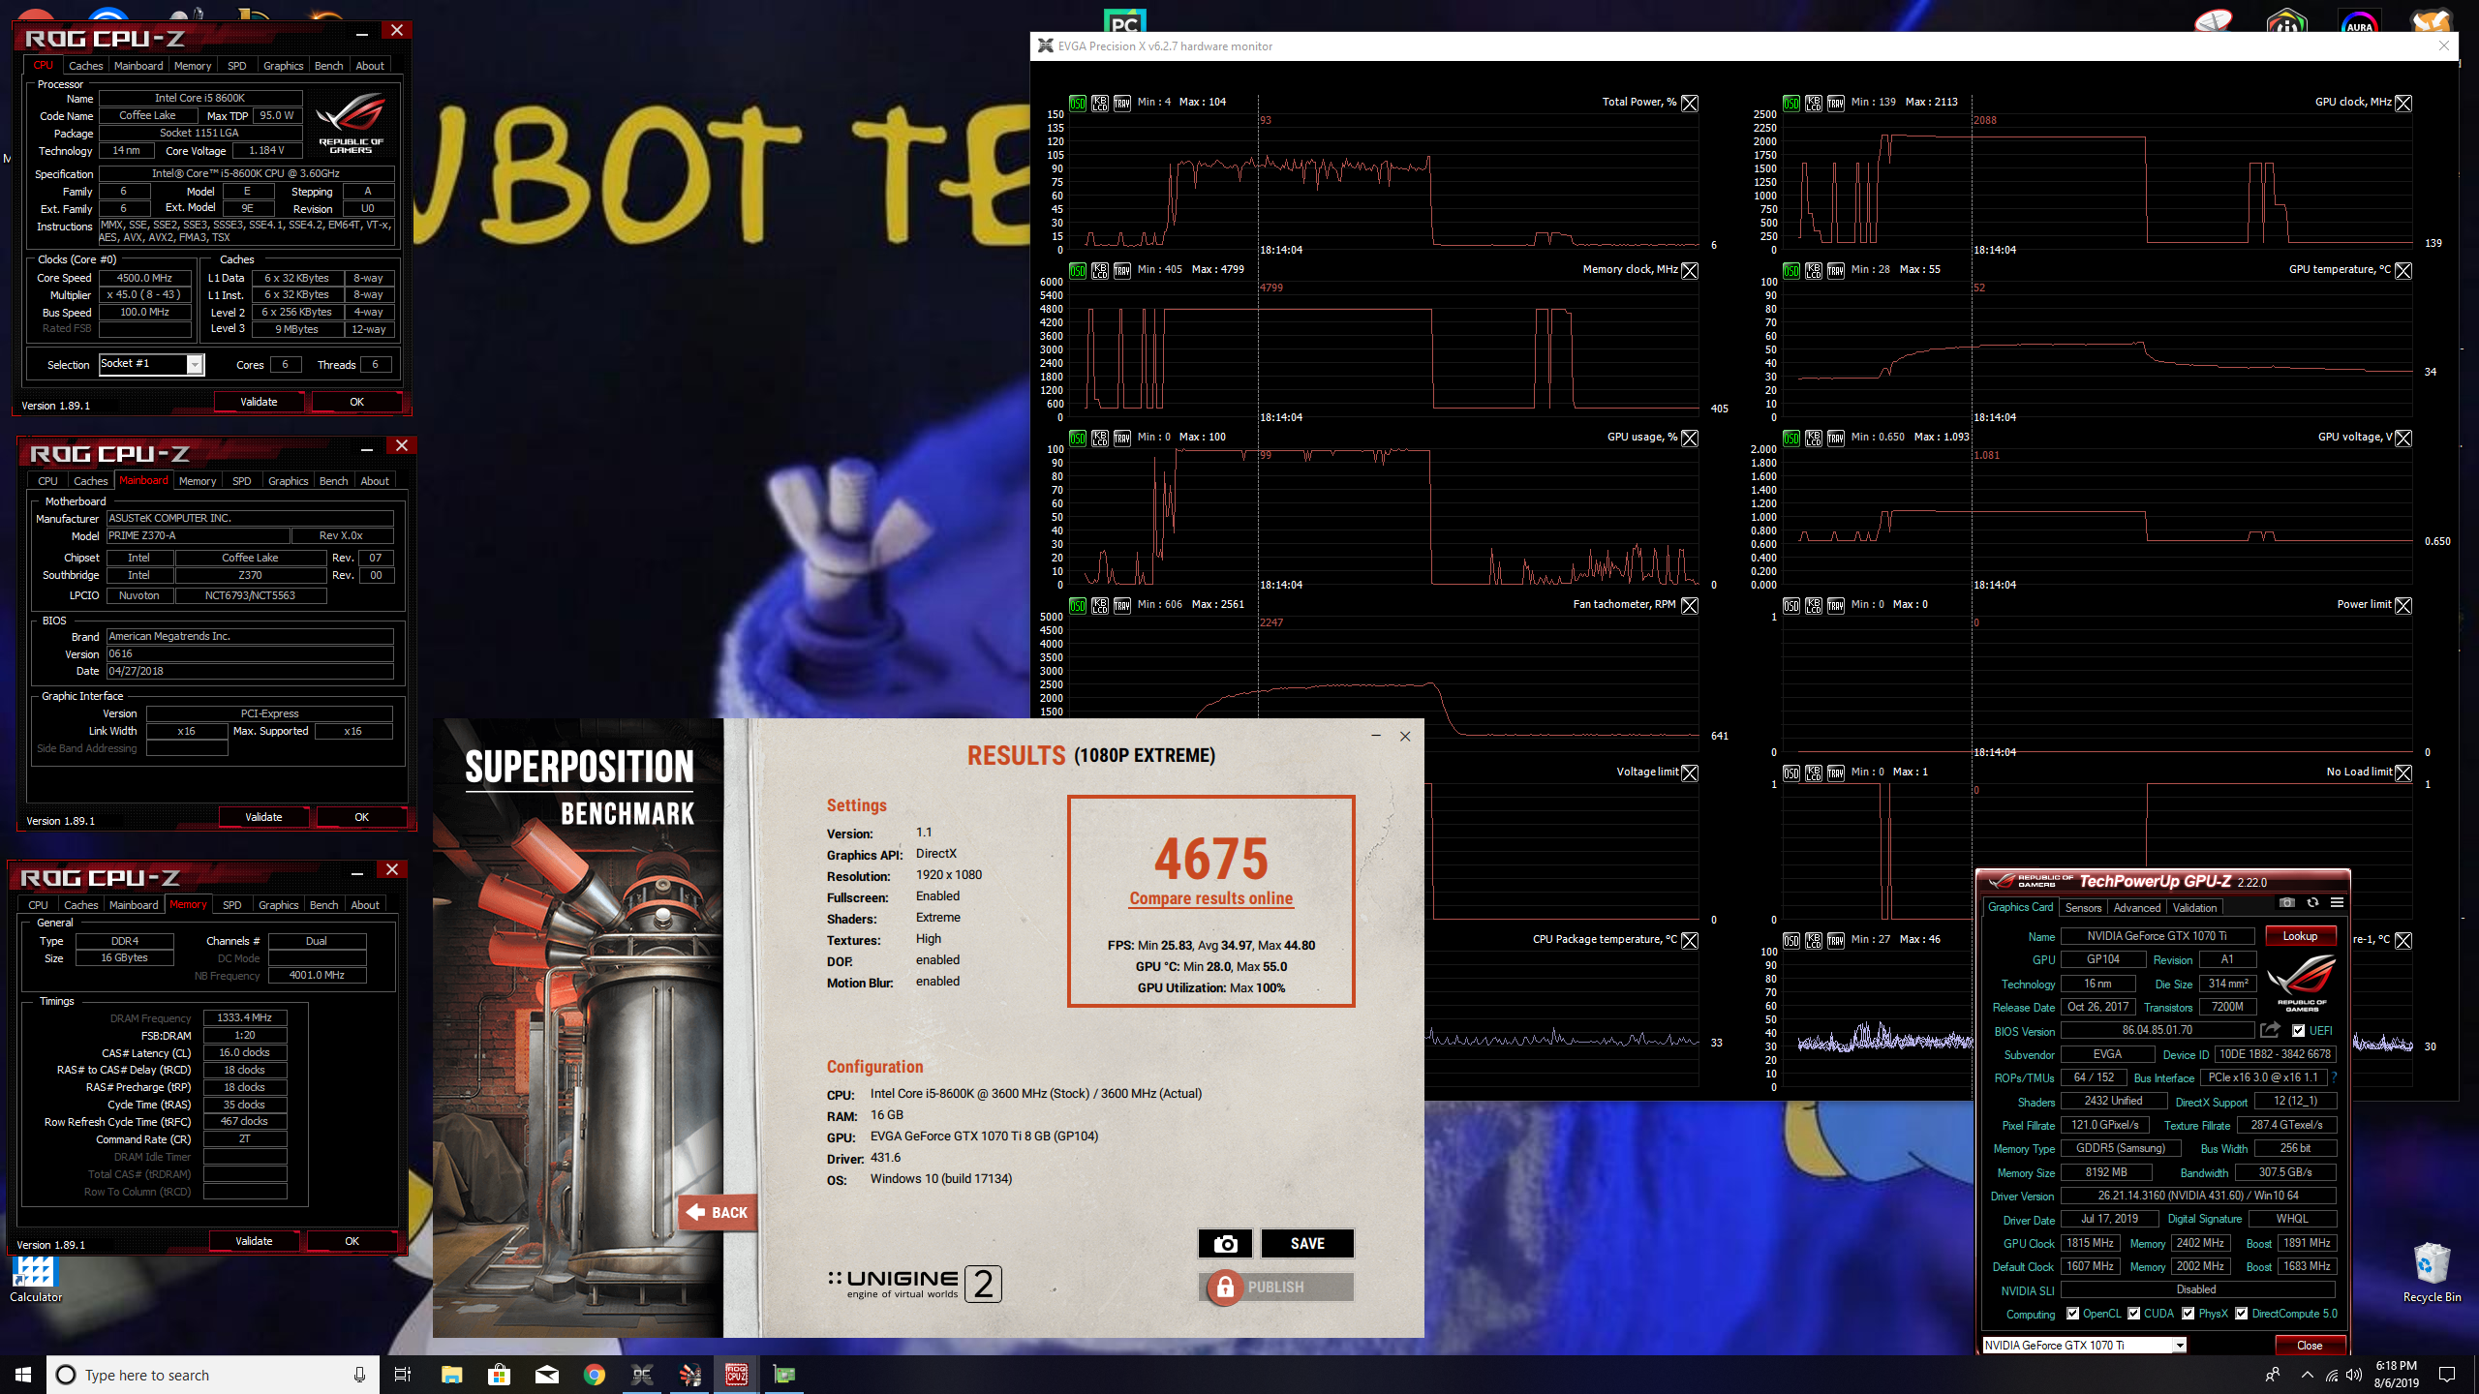Open the GPU-Z hamburger menu icon
This screenshot has height=1394, width=2479.
point(2337,902)
